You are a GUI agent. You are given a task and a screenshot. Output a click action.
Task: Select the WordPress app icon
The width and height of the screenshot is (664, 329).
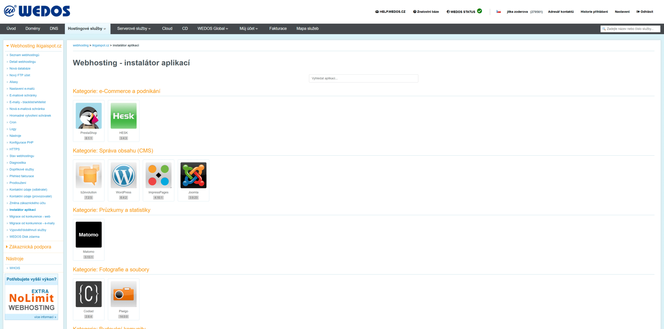point(123,175)
